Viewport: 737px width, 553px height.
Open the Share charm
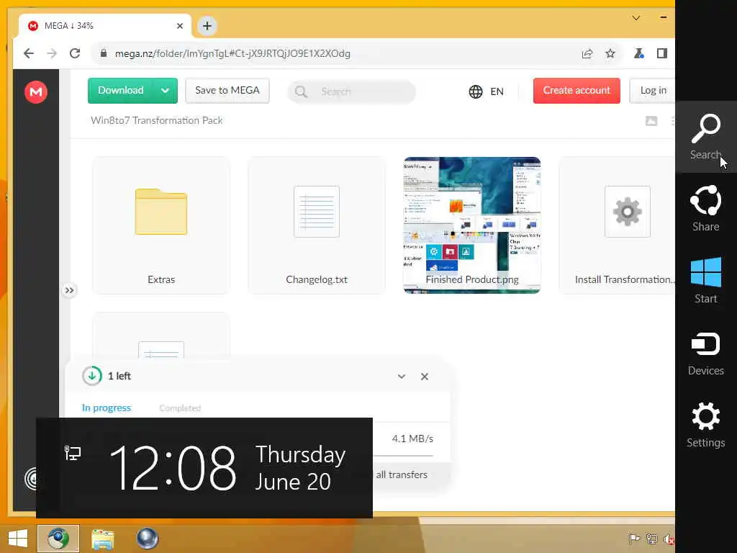click(705, 208)
